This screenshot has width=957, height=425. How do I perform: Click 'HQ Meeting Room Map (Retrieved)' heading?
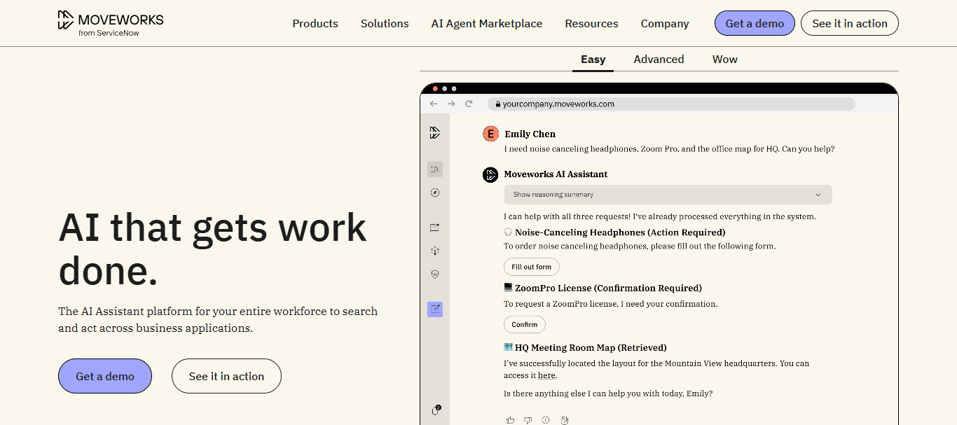coord(591,347)
